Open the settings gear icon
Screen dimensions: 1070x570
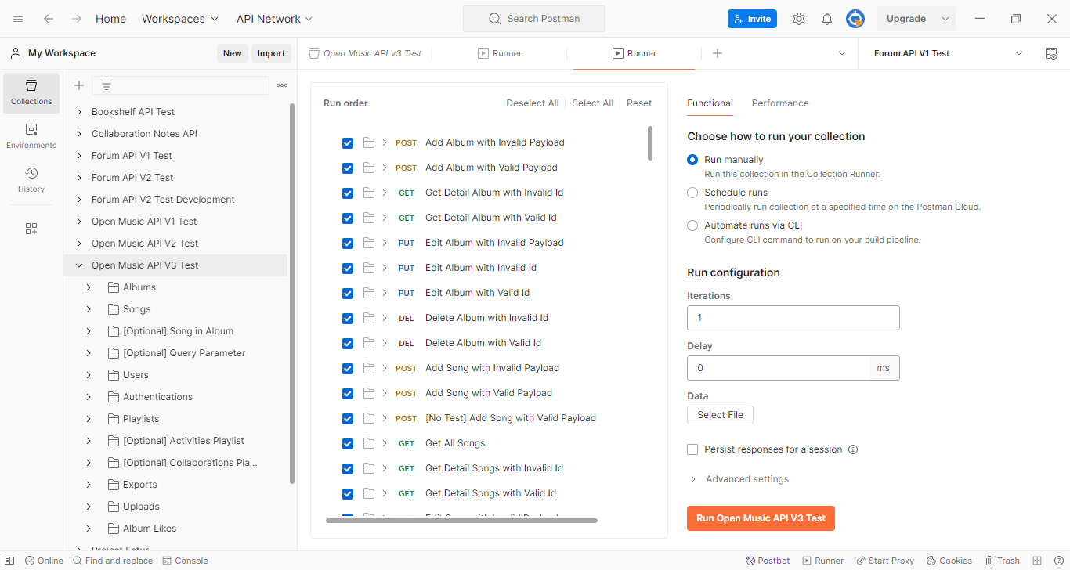pos(798,19)
